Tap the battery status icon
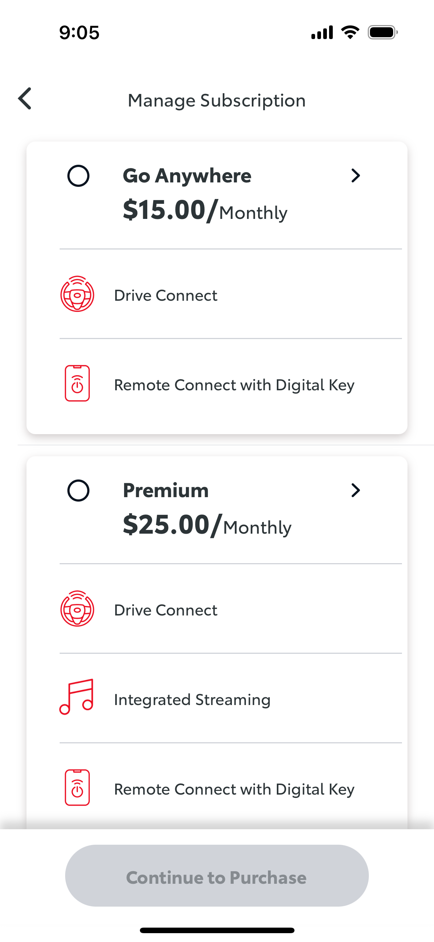Screen dimensions: 434x942 (383, 32)
